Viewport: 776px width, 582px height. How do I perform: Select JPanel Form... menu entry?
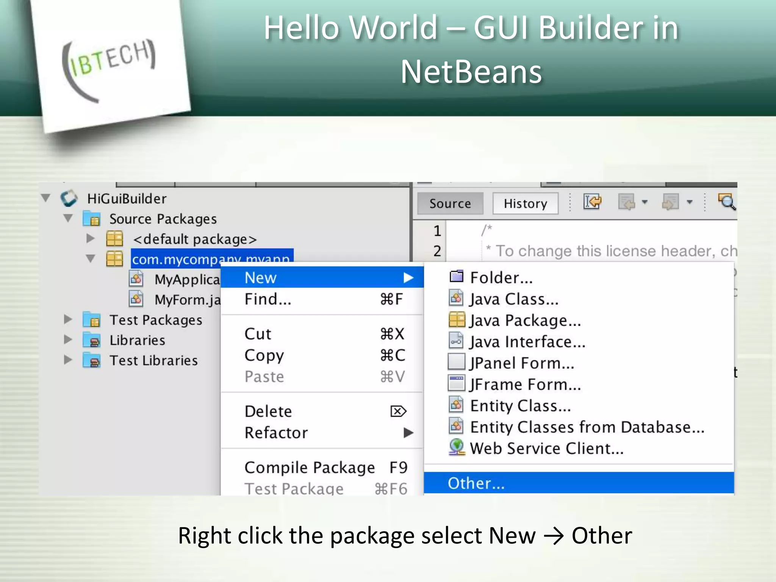pos(579,363)
